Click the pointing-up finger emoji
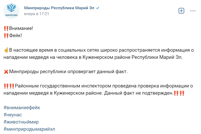The width and height of the screenshot is (201, 134). 6,50
